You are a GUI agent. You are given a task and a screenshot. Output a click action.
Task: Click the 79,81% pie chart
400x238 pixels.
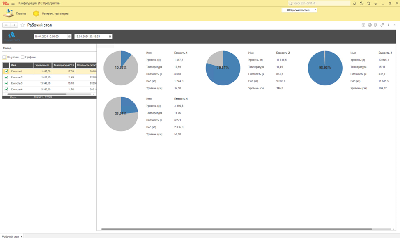click(223, 68)
